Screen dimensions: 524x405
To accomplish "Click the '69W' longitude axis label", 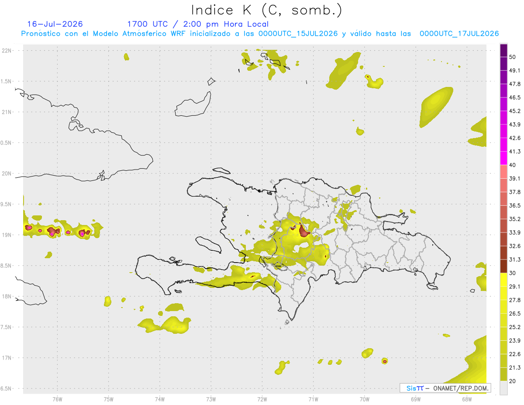I will [x=416, y=399].
